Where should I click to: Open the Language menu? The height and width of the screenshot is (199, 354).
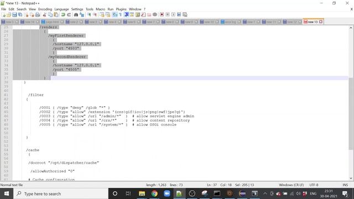tap(61, 9)
